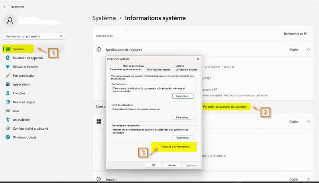Open Nom de l'ordinateur tab
Image resolution: width=319 pixels, height=183 pixels.
133,66
